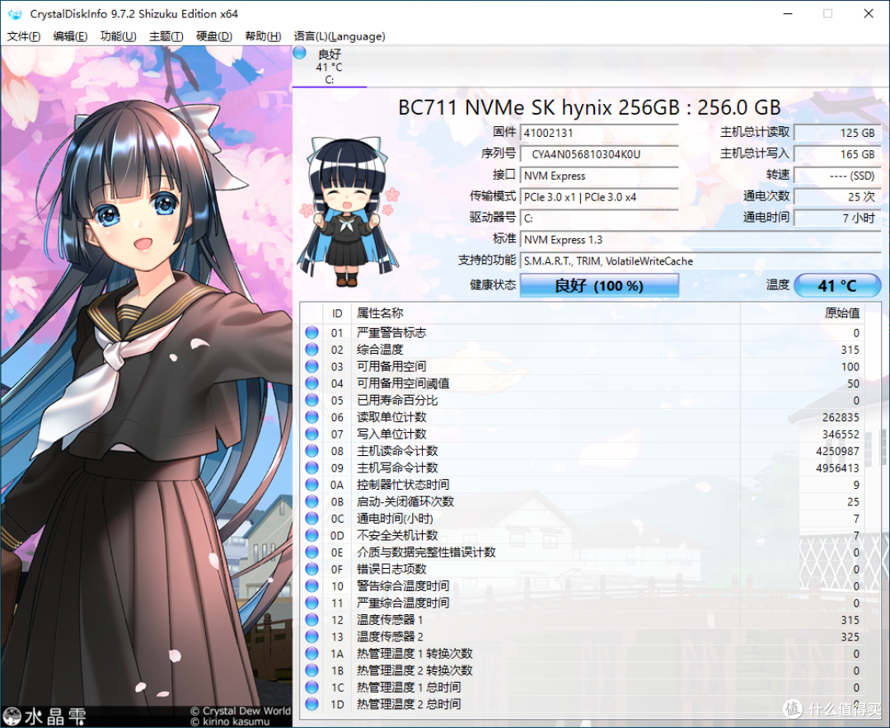The height and width of the screenshot is (728, 890).
Task: Click status orb for 02 综合温度
Action: click(311, 350)
